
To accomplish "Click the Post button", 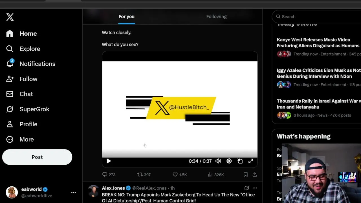I will 37,157.
